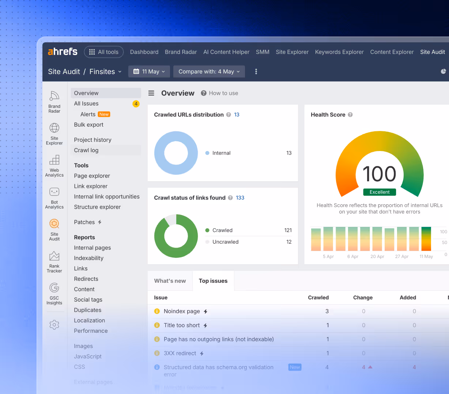This screenshot has height=394, width=449.
Task: Open Rank Tracker sidebar icon
Action: (x=54, y=262)
